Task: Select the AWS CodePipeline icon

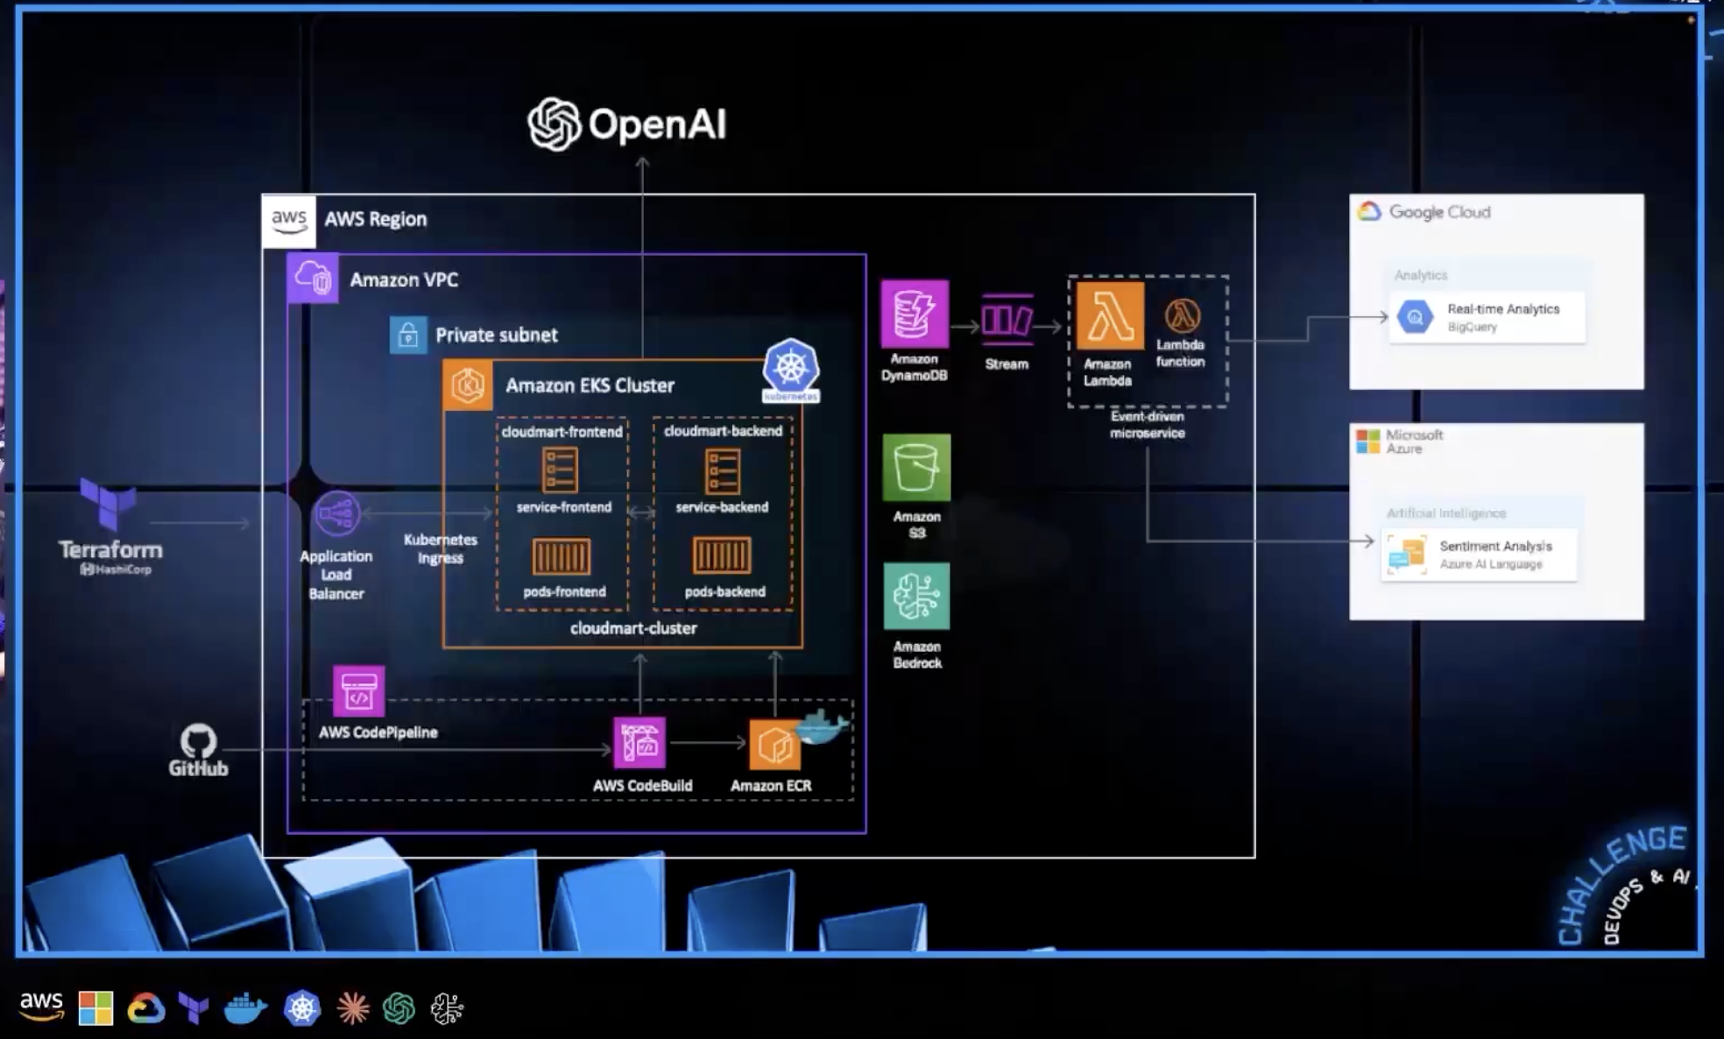Action: [x=358, y=691]
